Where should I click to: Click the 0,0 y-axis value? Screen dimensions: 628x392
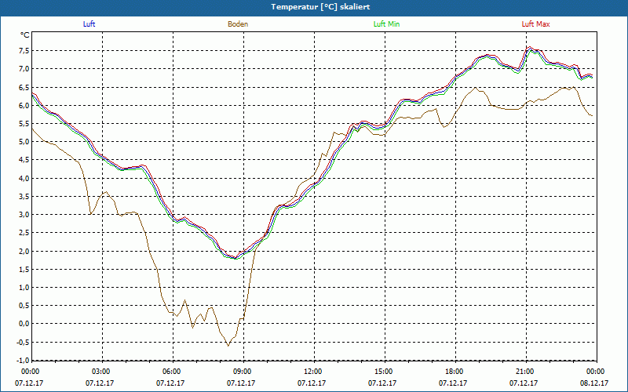click(x=24, y=324)
